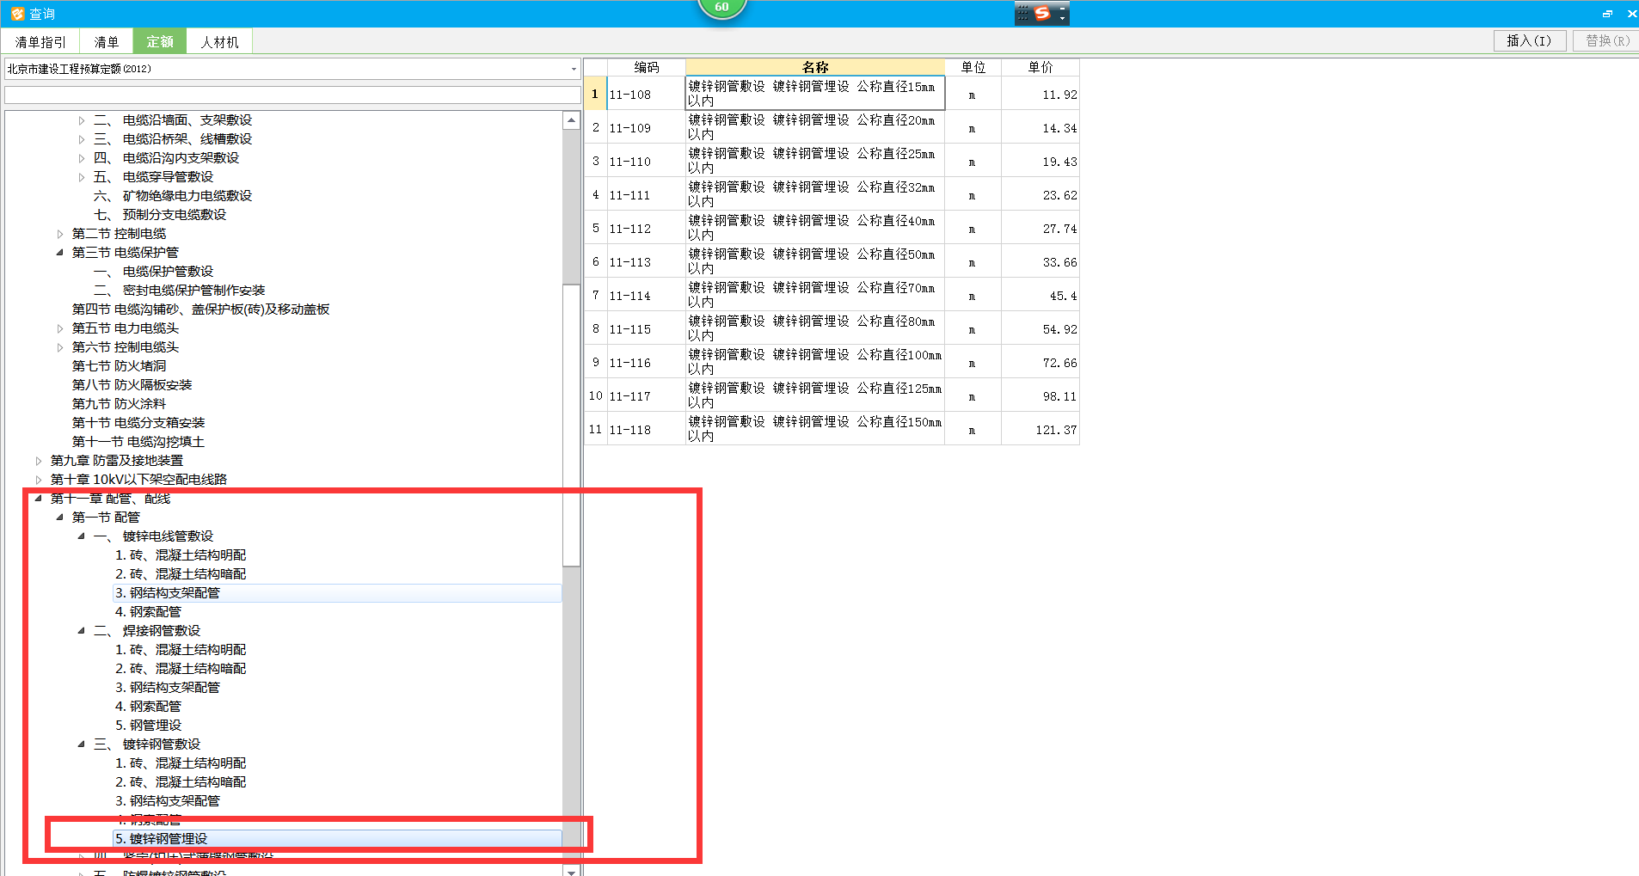Image resolution: width=1639 pixels, height=876 pixels.
Task: Click the 单价 column header
Action: tap(1040, 67)
